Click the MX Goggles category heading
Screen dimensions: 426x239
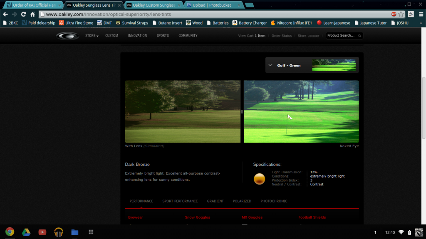coord(252,217)
